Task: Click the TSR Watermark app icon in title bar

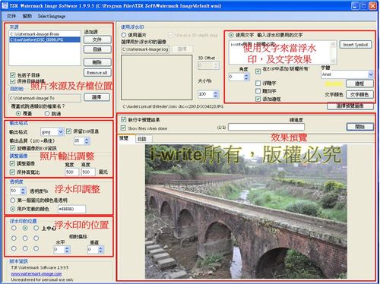Action: [x=5, y=5]
